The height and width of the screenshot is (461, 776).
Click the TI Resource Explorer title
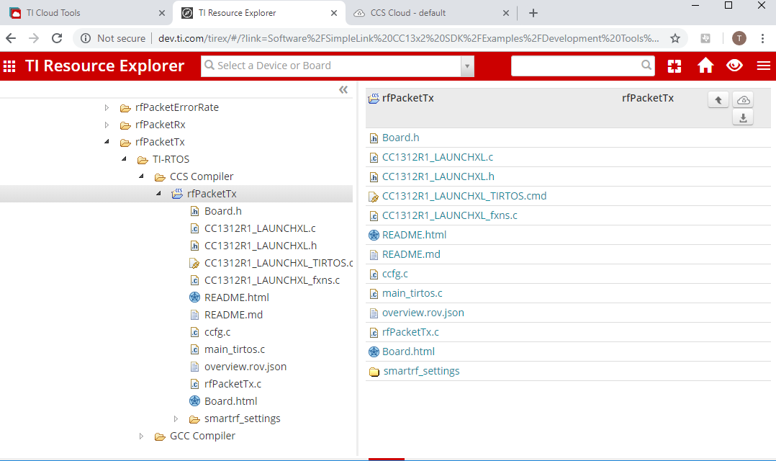click(104, 66)
